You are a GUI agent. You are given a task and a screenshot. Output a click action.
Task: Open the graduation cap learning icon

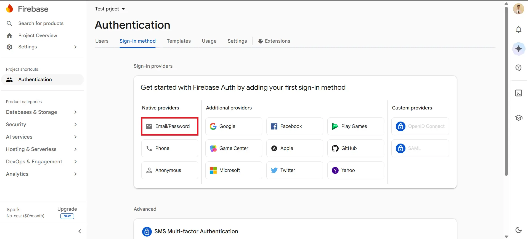pyautogui.click(x=519, y=118)
